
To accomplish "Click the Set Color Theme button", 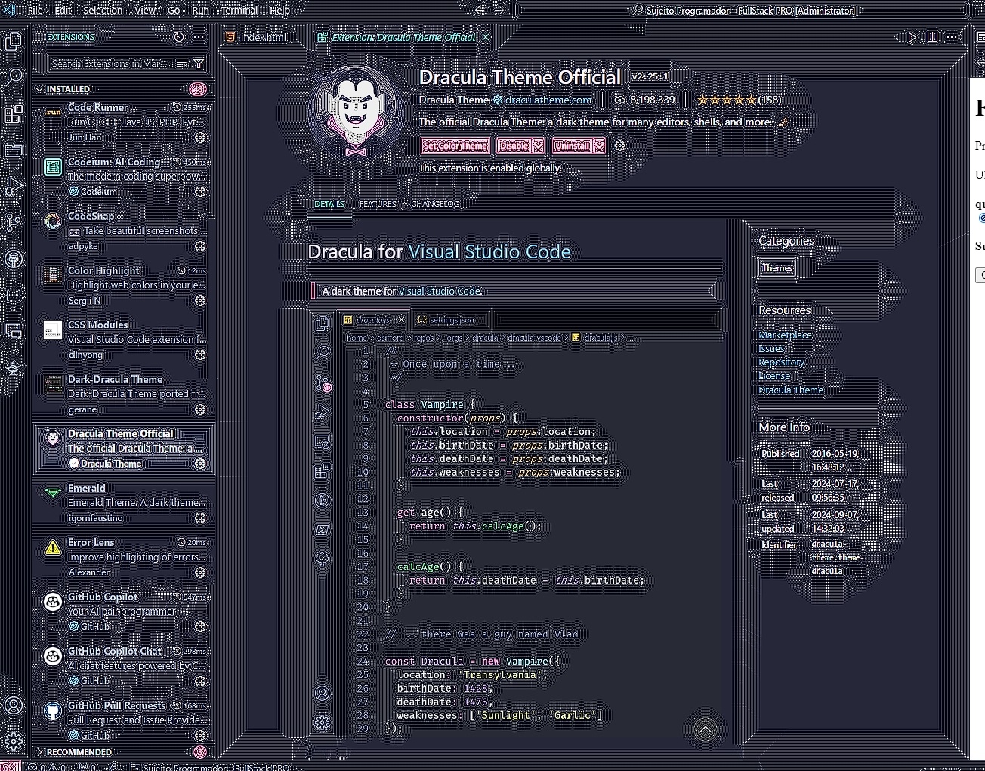I will pos(455,146).
